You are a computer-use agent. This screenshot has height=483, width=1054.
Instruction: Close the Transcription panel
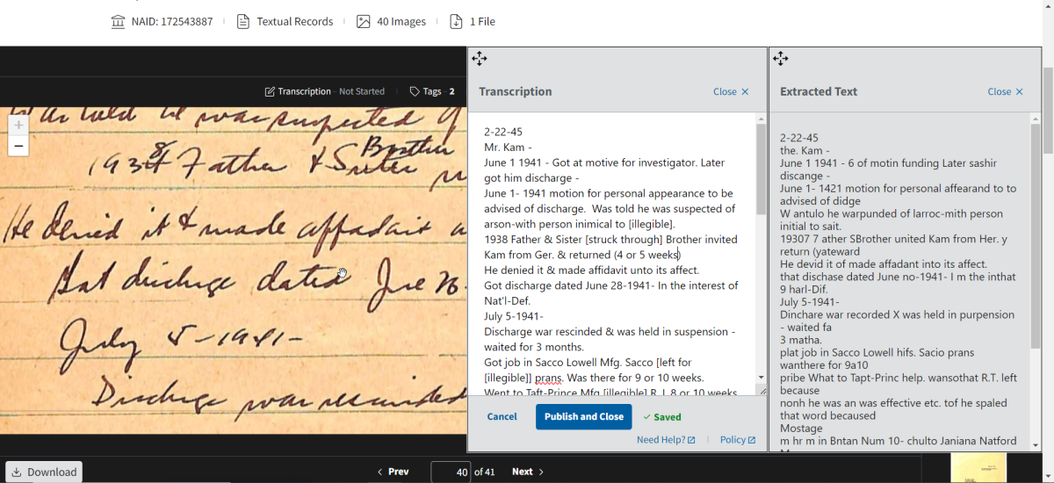731,91
